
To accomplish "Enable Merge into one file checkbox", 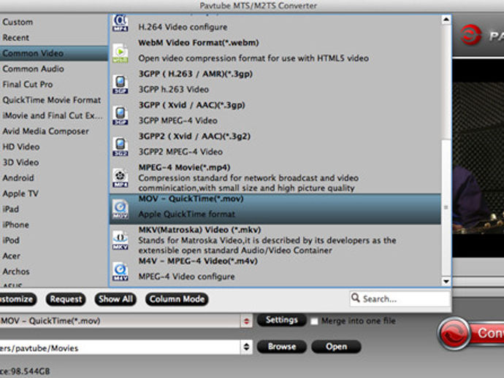I will 314,321.
